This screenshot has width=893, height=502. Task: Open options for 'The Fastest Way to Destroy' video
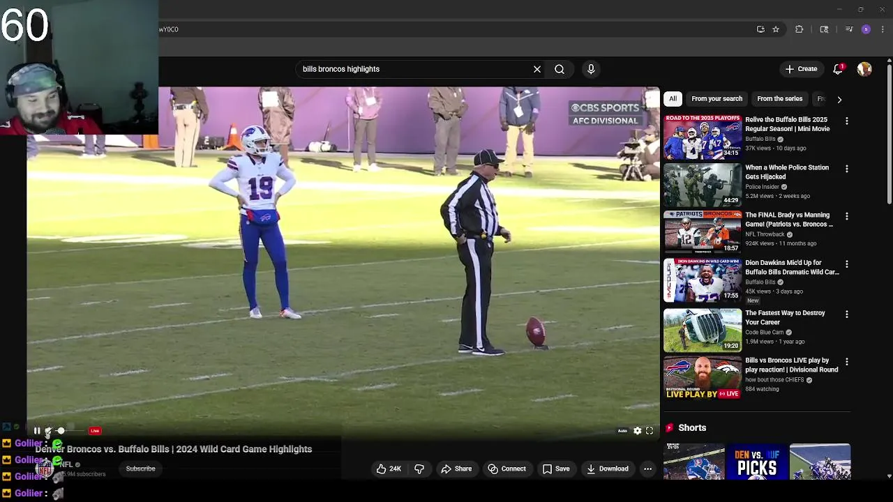[847, 314]
